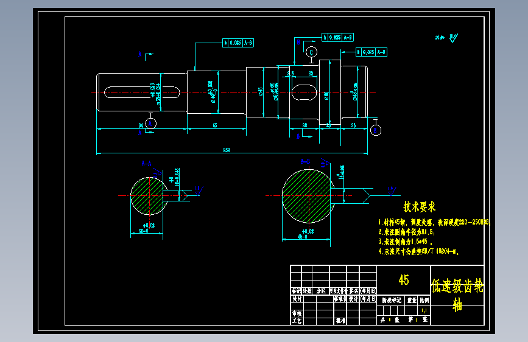
Task: Click the '技术要求' heading
Action: [419, 207]
